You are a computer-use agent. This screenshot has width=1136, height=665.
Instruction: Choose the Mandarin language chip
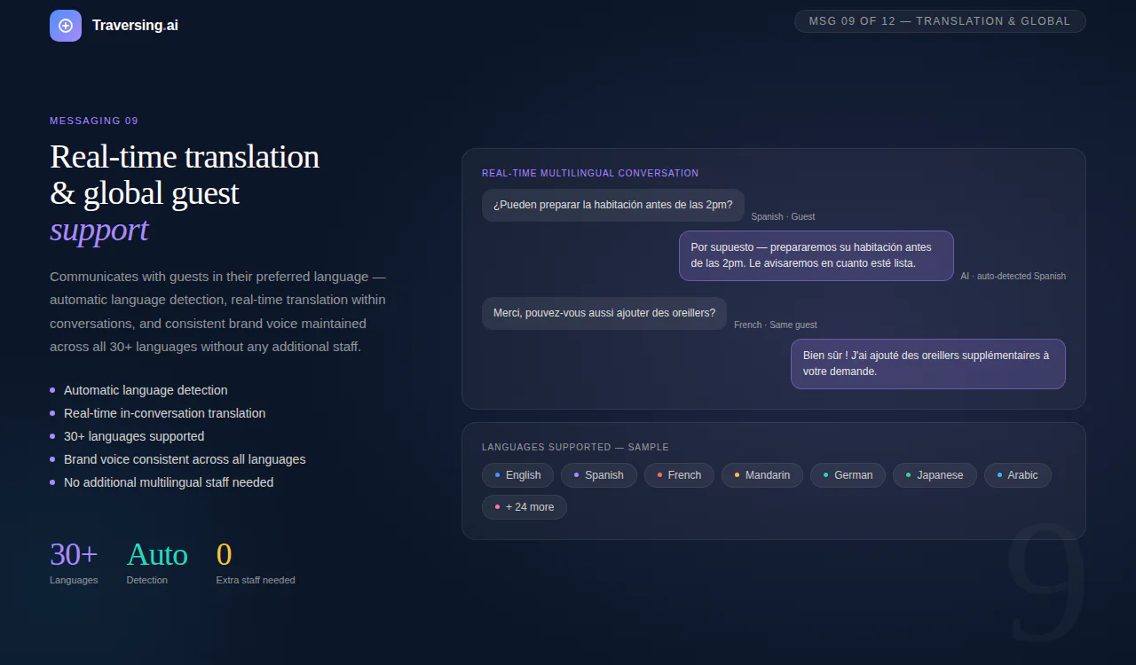pos(762,475)
